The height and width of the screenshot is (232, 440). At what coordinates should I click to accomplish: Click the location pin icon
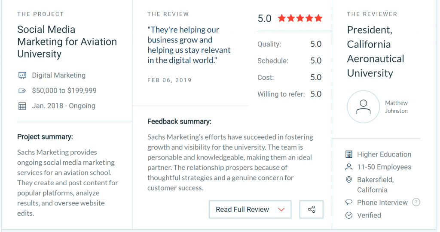pyautogui.click(x=349, y=180)
